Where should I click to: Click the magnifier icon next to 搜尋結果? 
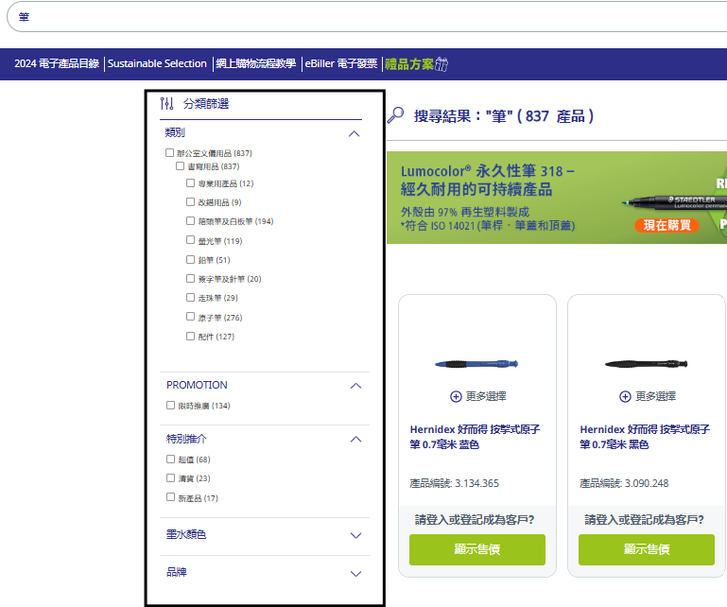[x=395, y=115]
